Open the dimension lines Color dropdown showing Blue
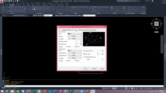The height and width of the screenshot is (93, 166). tap(75, 34)
